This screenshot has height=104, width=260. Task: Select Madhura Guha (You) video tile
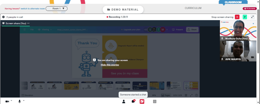pyautogui.click(x=238, y=30)
